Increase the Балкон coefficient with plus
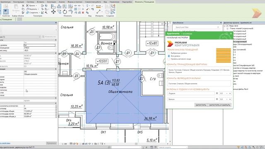 click(230, 99)
